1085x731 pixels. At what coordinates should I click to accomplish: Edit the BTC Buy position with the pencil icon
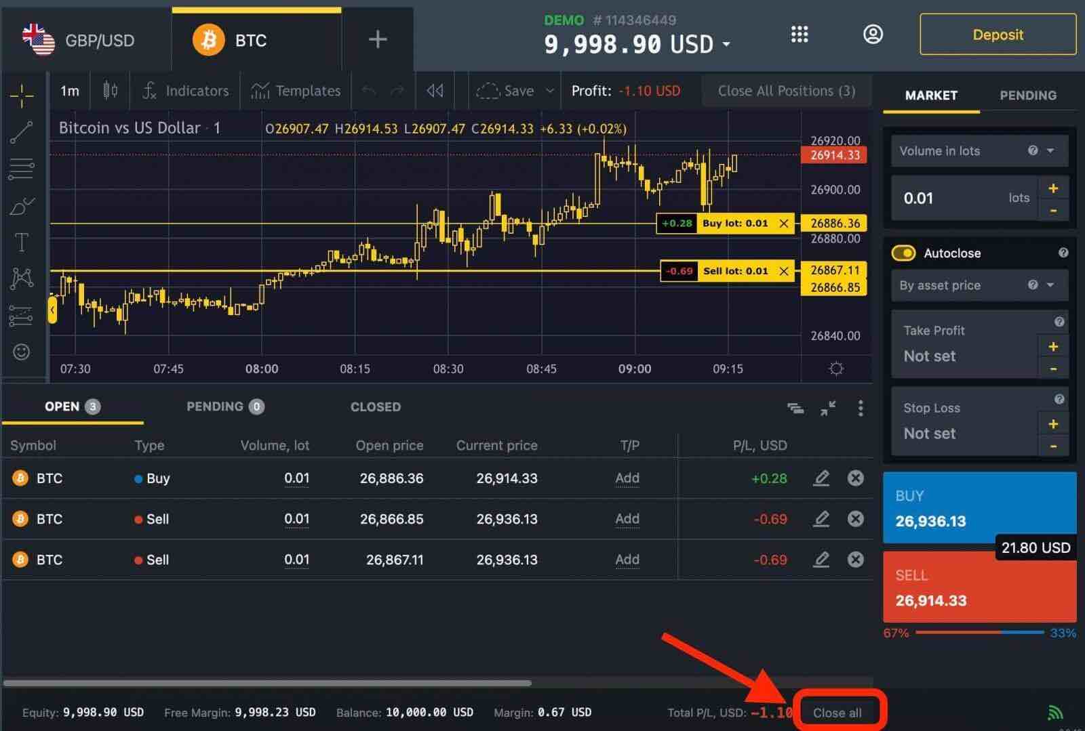(x=821, y=478)
